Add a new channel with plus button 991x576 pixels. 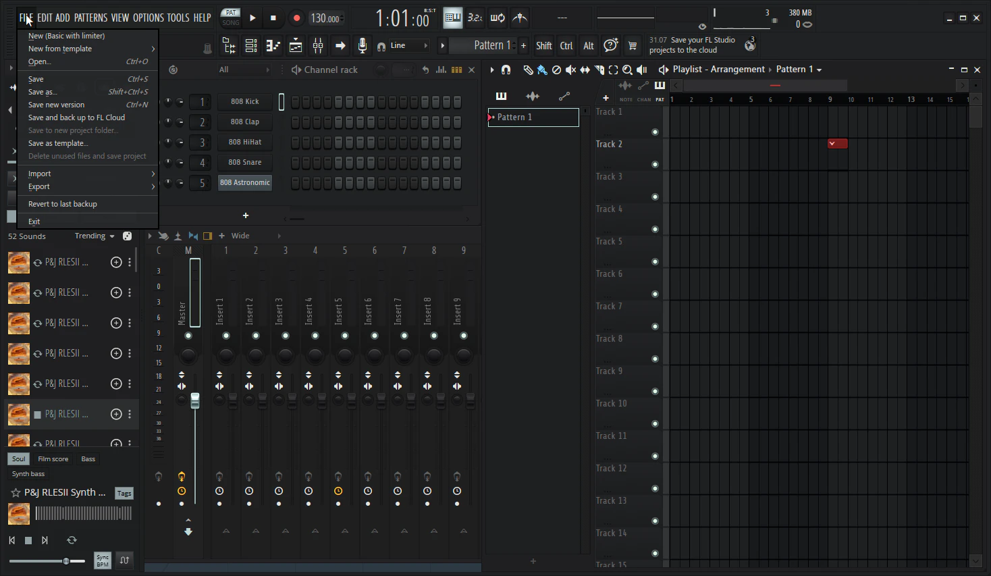[246, 215]
